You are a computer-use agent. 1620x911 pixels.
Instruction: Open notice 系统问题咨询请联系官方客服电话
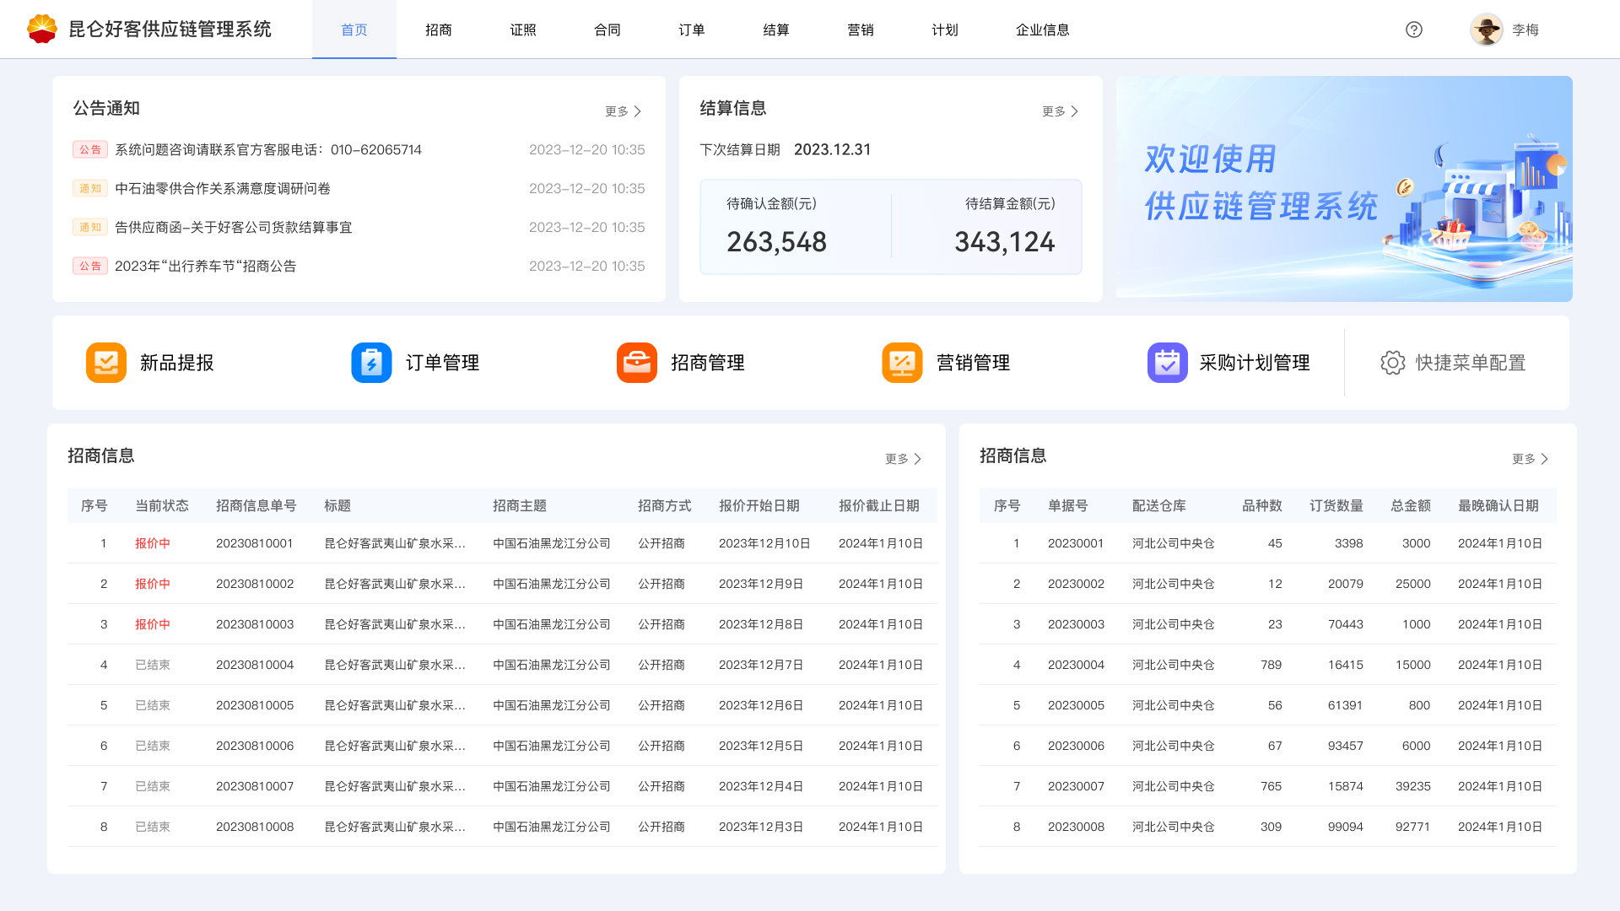pos(268,149)
